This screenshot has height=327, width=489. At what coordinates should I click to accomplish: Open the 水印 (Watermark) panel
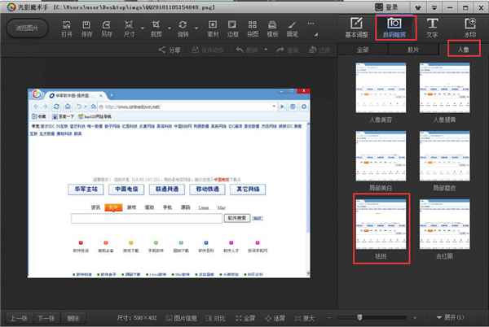[x=470, y=27]
